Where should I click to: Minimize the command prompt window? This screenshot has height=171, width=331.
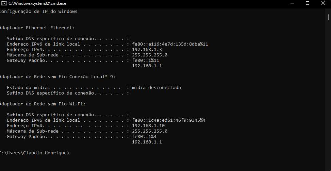292,3
